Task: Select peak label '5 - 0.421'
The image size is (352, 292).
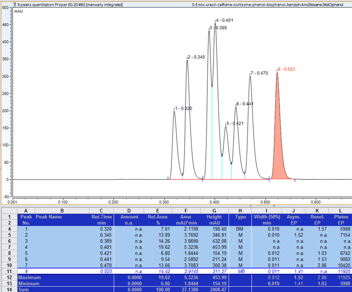Action: point(235,124)
